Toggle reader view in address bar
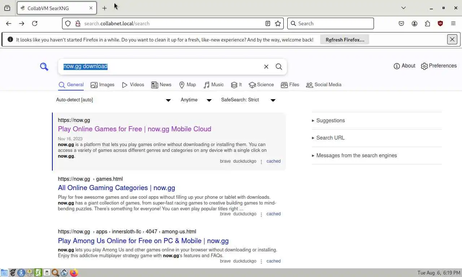 click(268, 23)
